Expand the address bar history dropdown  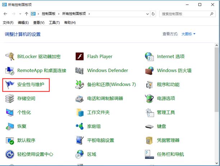[x=147, y=14]
